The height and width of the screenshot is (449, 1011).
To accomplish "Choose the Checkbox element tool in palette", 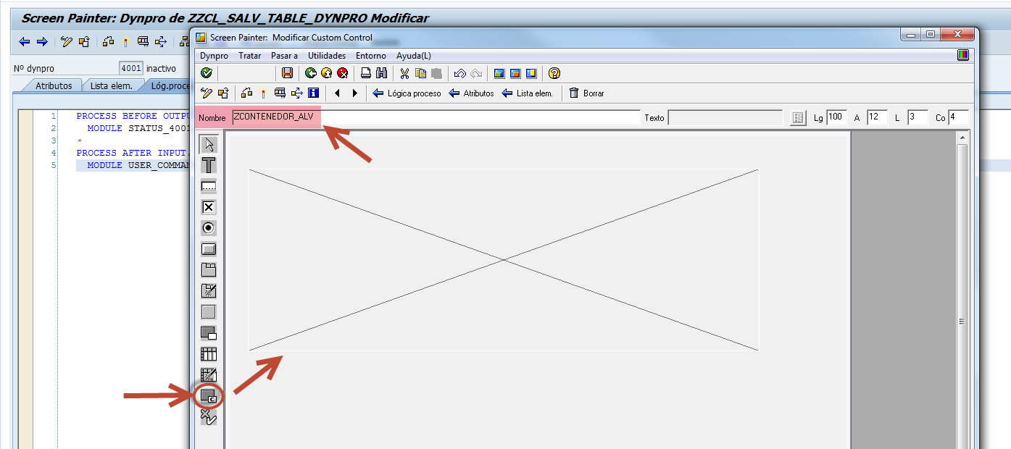I will click(209, 207).
